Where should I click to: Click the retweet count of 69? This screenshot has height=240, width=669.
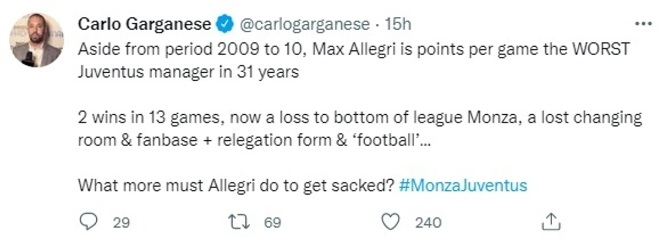[x=272, y=223]
